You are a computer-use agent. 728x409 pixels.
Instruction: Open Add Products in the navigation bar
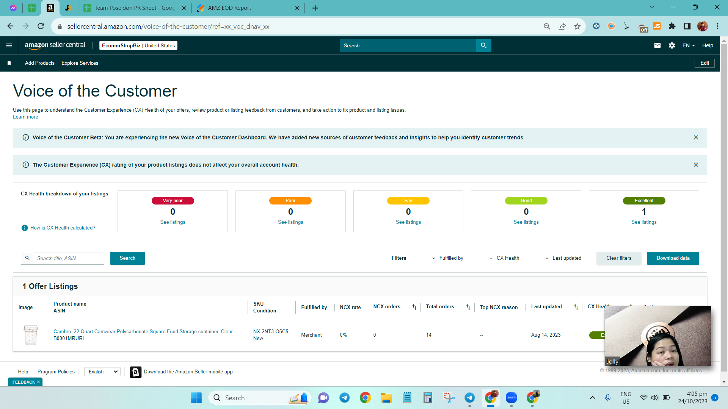(x=40, y=63)
